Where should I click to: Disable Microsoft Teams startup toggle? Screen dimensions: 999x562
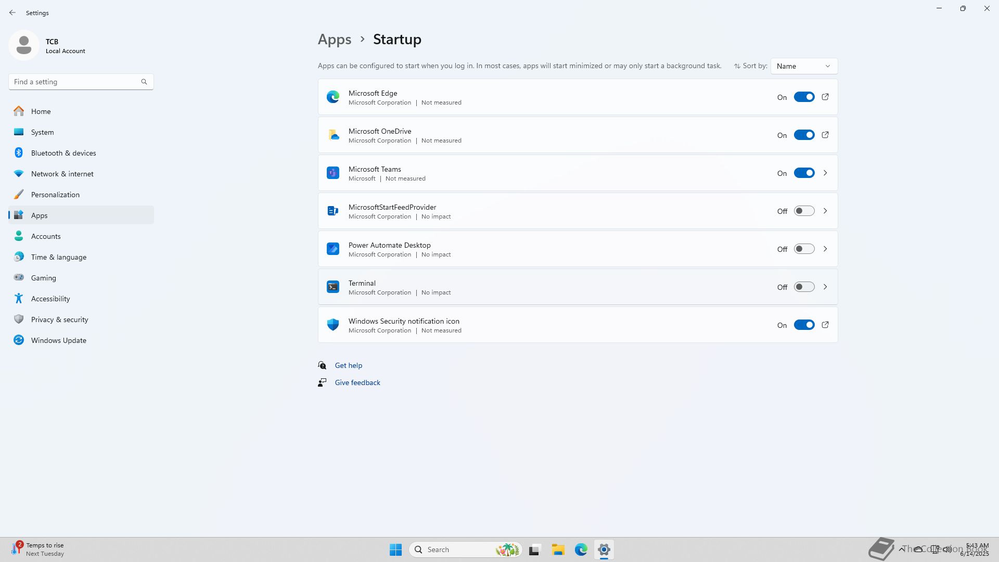[x=804, y=173]
